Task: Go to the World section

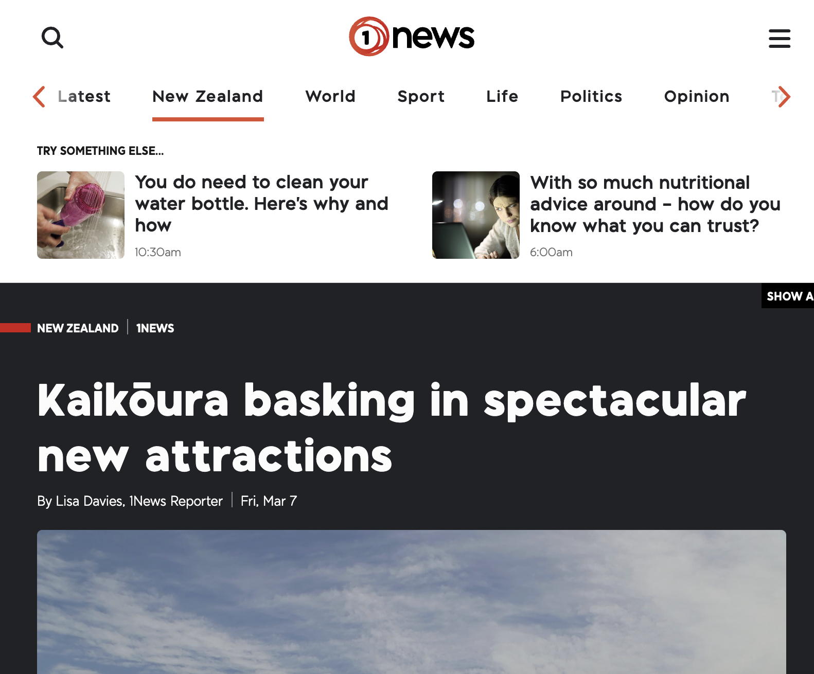Action: coord(330,96)
